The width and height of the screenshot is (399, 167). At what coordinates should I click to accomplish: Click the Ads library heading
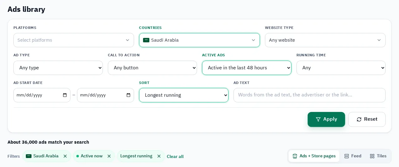[26, 9]
